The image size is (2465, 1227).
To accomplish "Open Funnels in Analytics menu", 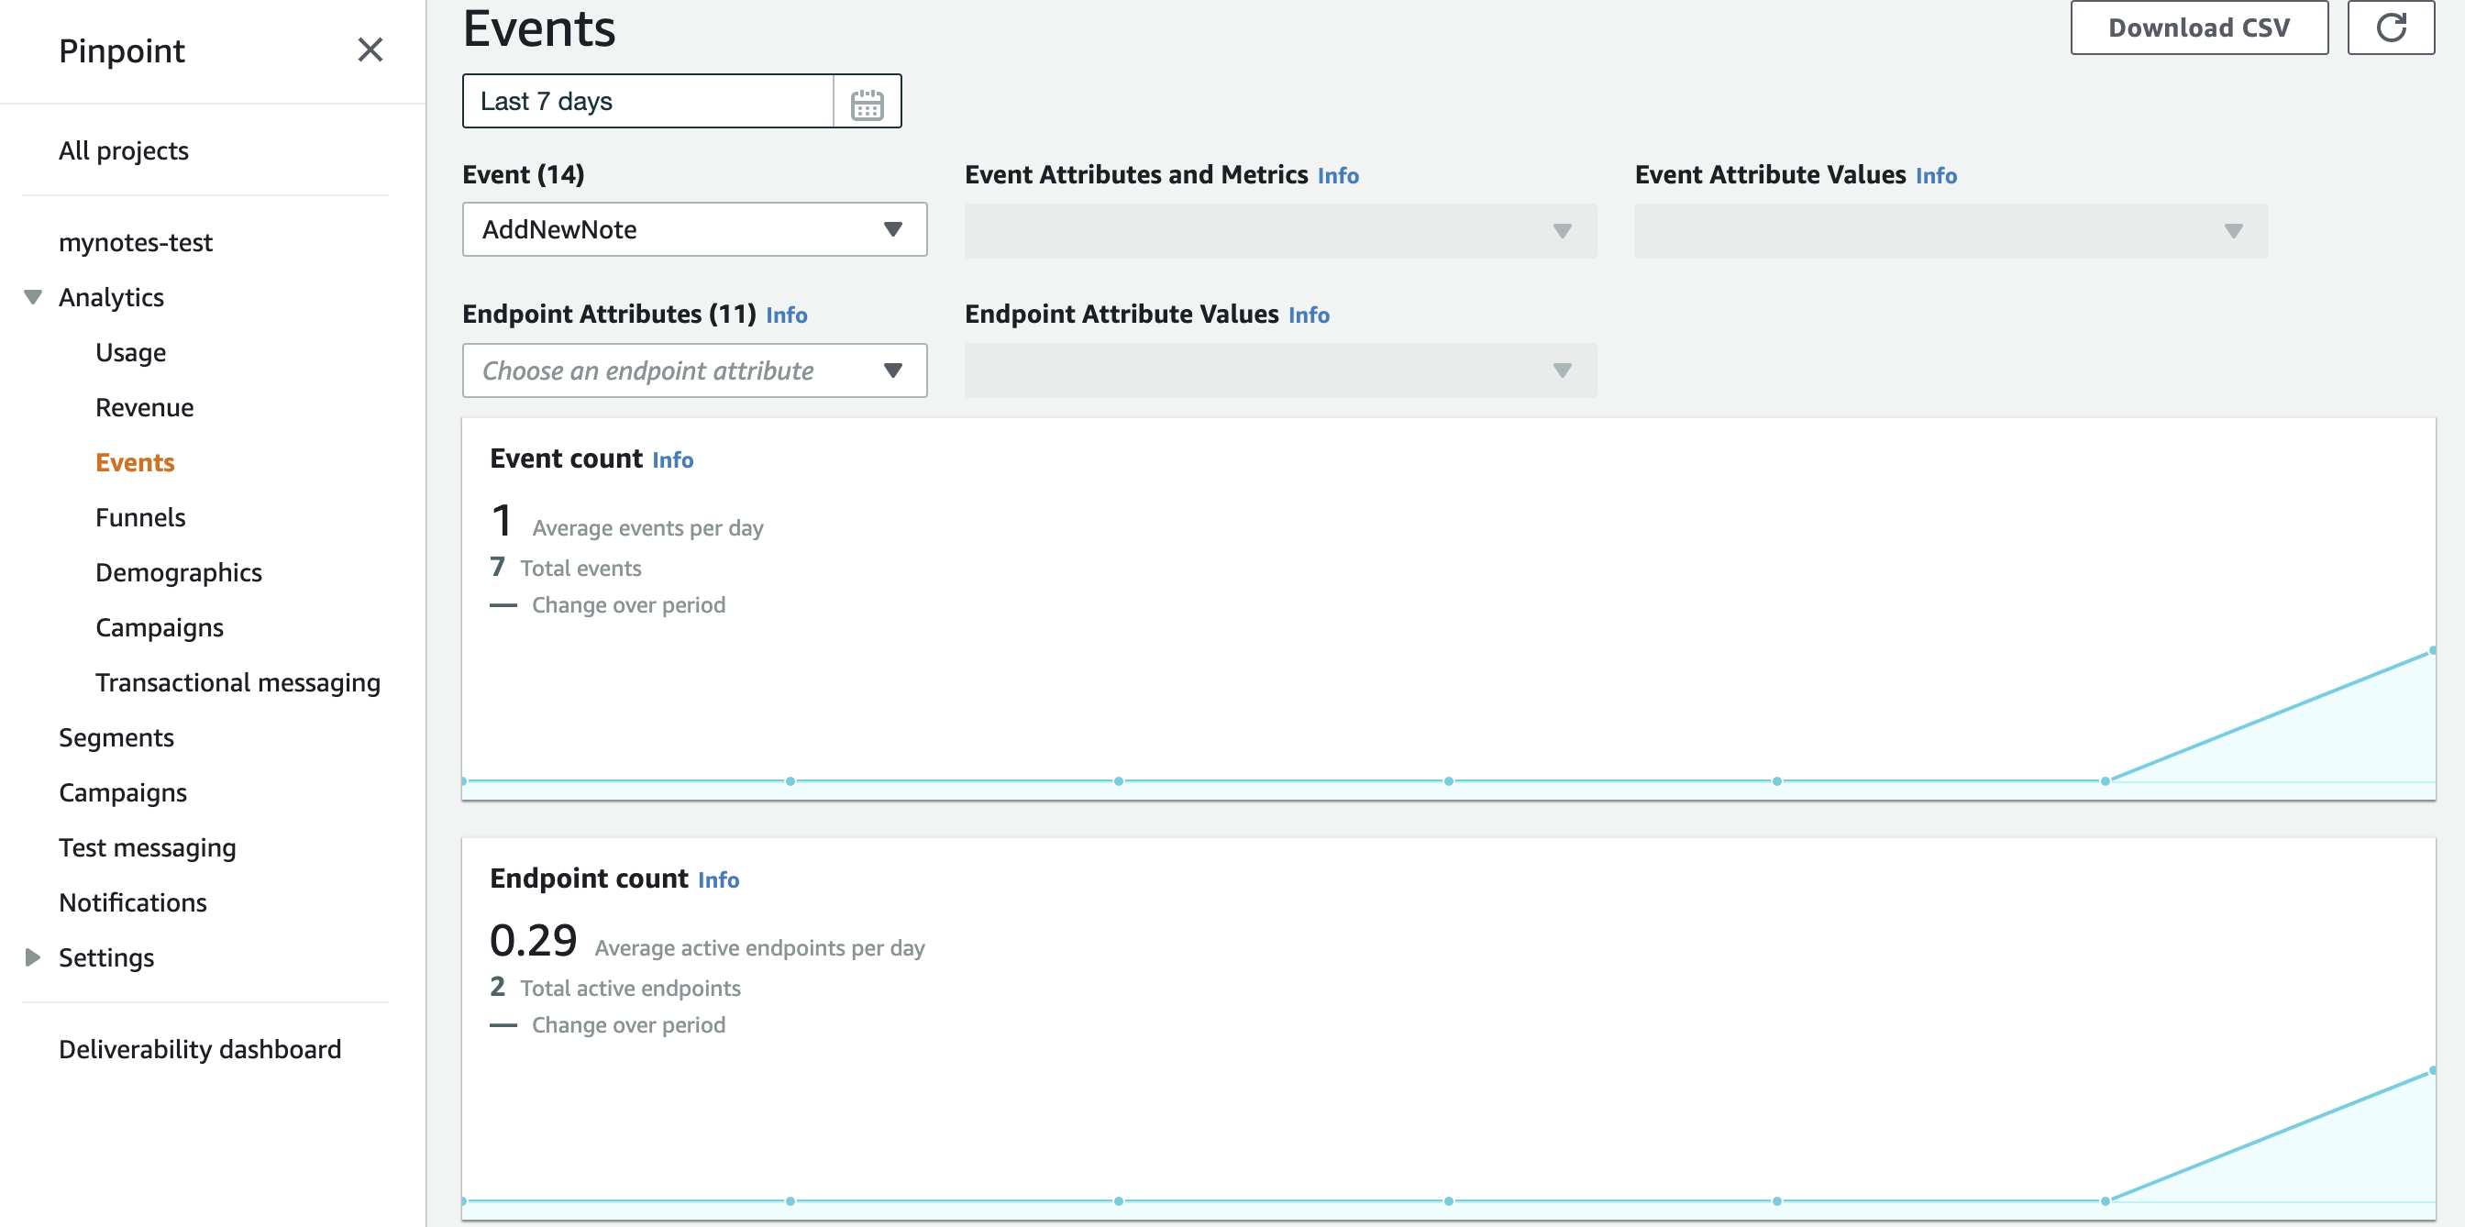I will [x=139, y=518].
